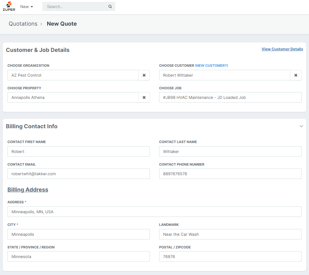Clear the Robert Wittaker customer selection
Screen dimensions: 309x275
point(296,75)
